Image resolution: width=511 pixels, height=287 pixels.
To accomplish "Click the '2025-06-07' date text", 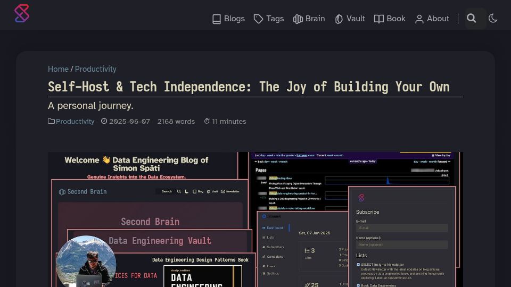I will tap(129, 121).
